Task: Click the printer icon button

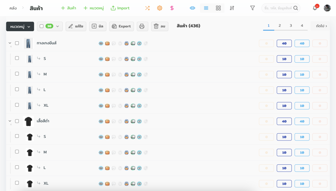Action: click(142, 26)
